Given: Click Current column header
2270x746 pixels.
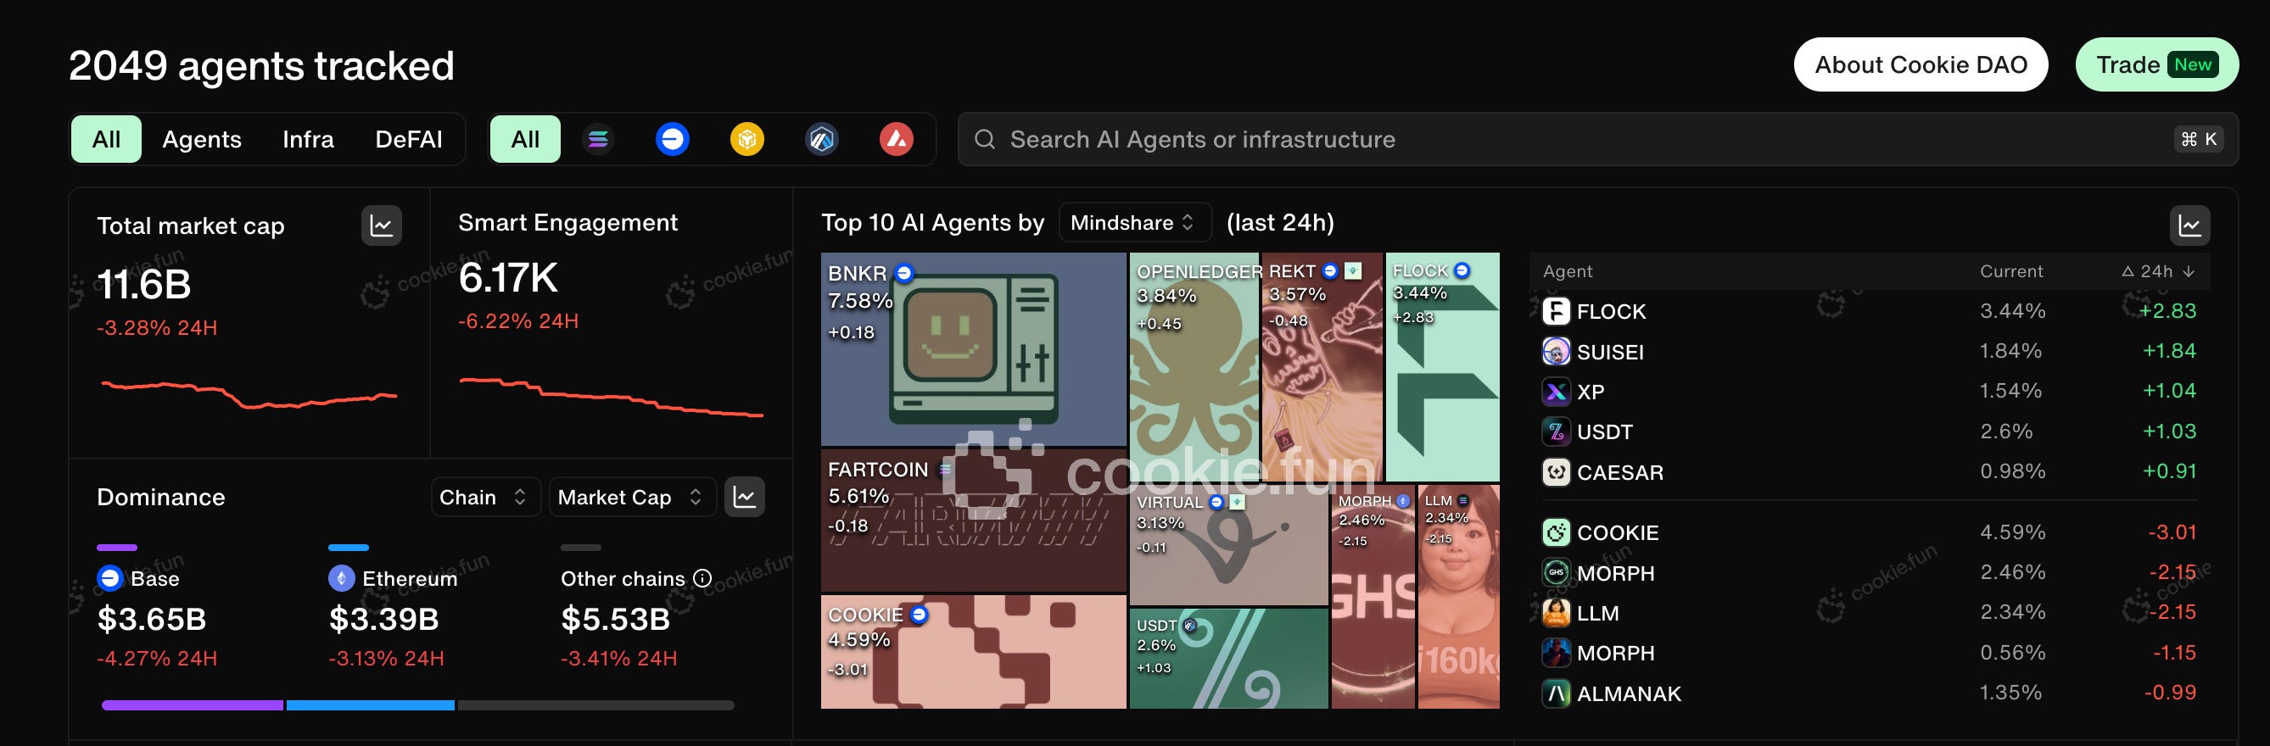Looking at the screenshot, I should [x=2011, y=271].
